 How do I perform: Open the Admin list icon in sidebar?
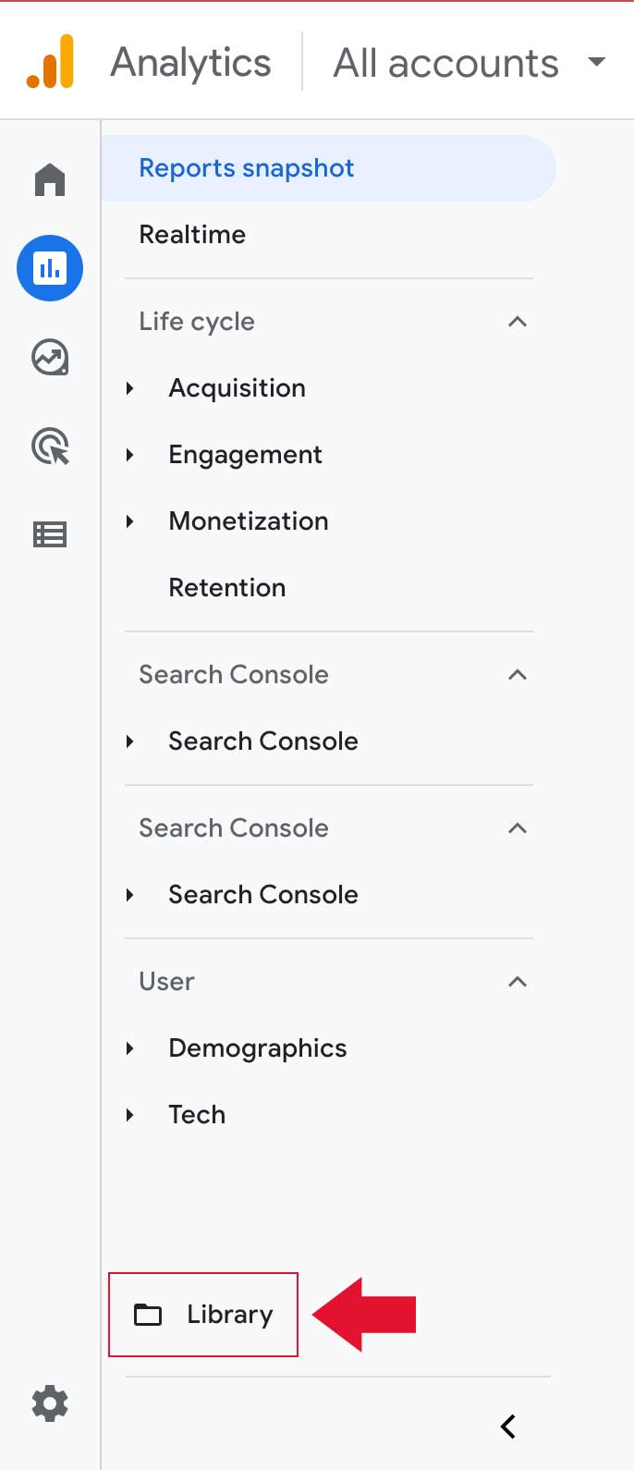click(x=49, y=534)
